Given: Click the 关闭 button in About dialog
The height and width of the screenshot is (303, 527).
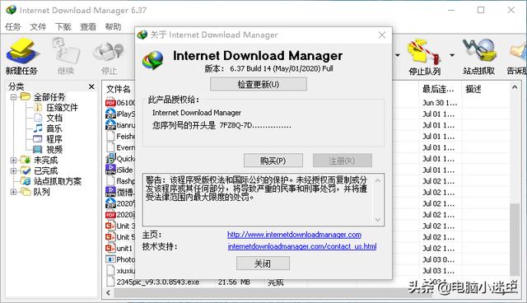Looking at the screenshot, I should 263,263.
